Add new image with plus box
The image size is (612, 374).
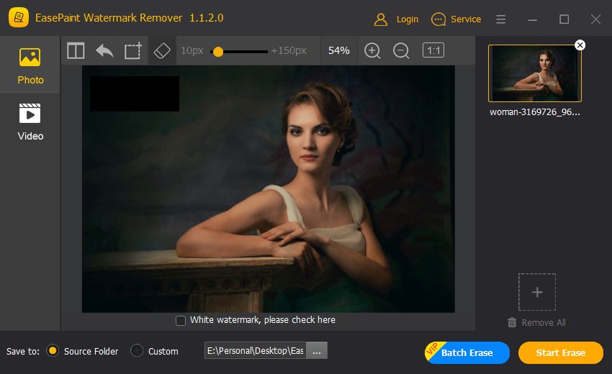point(536,292)
